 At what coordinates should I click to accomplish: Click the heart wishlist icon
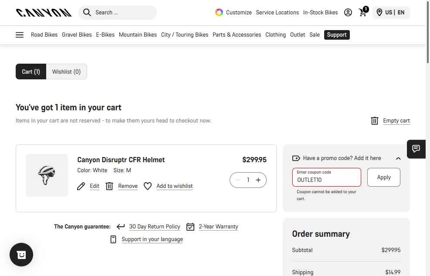[148, 186]
